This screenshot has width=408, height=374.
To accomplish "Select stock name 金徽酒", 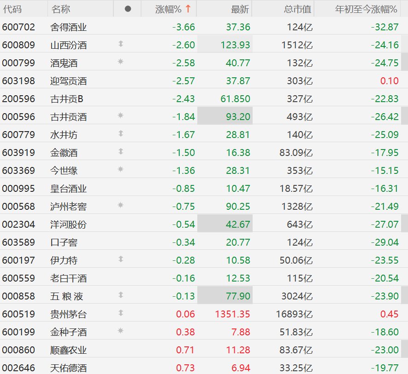I will pos(64,153).
